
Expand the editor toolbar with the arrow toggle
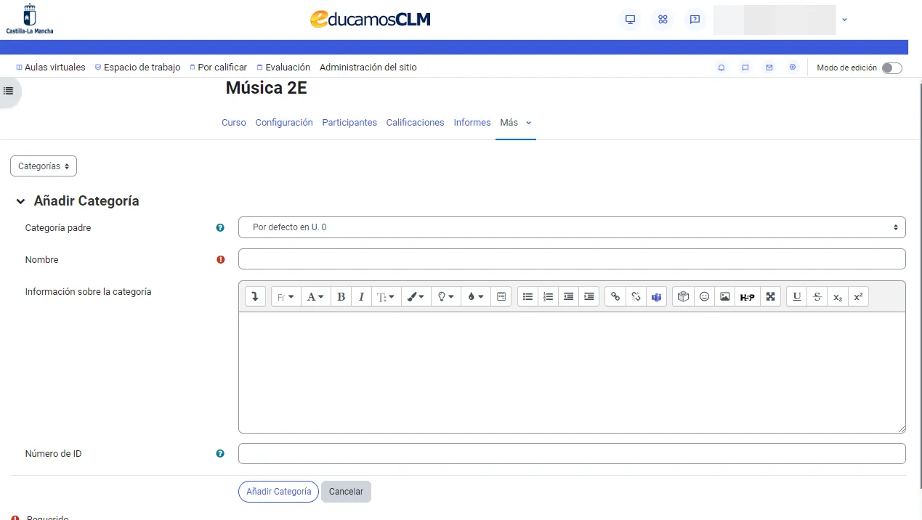[x=255, y=296]
